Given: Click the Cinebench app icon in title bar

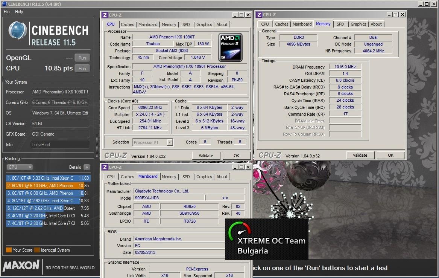Looking at the screenshot, I should 4,4.
